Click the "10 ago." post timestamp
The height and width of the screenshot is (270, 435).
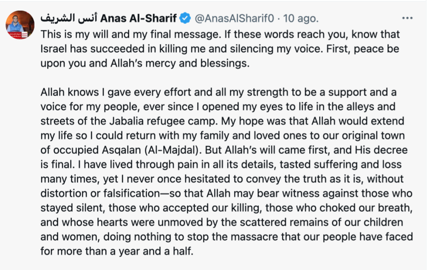click(x=300, y=19)
